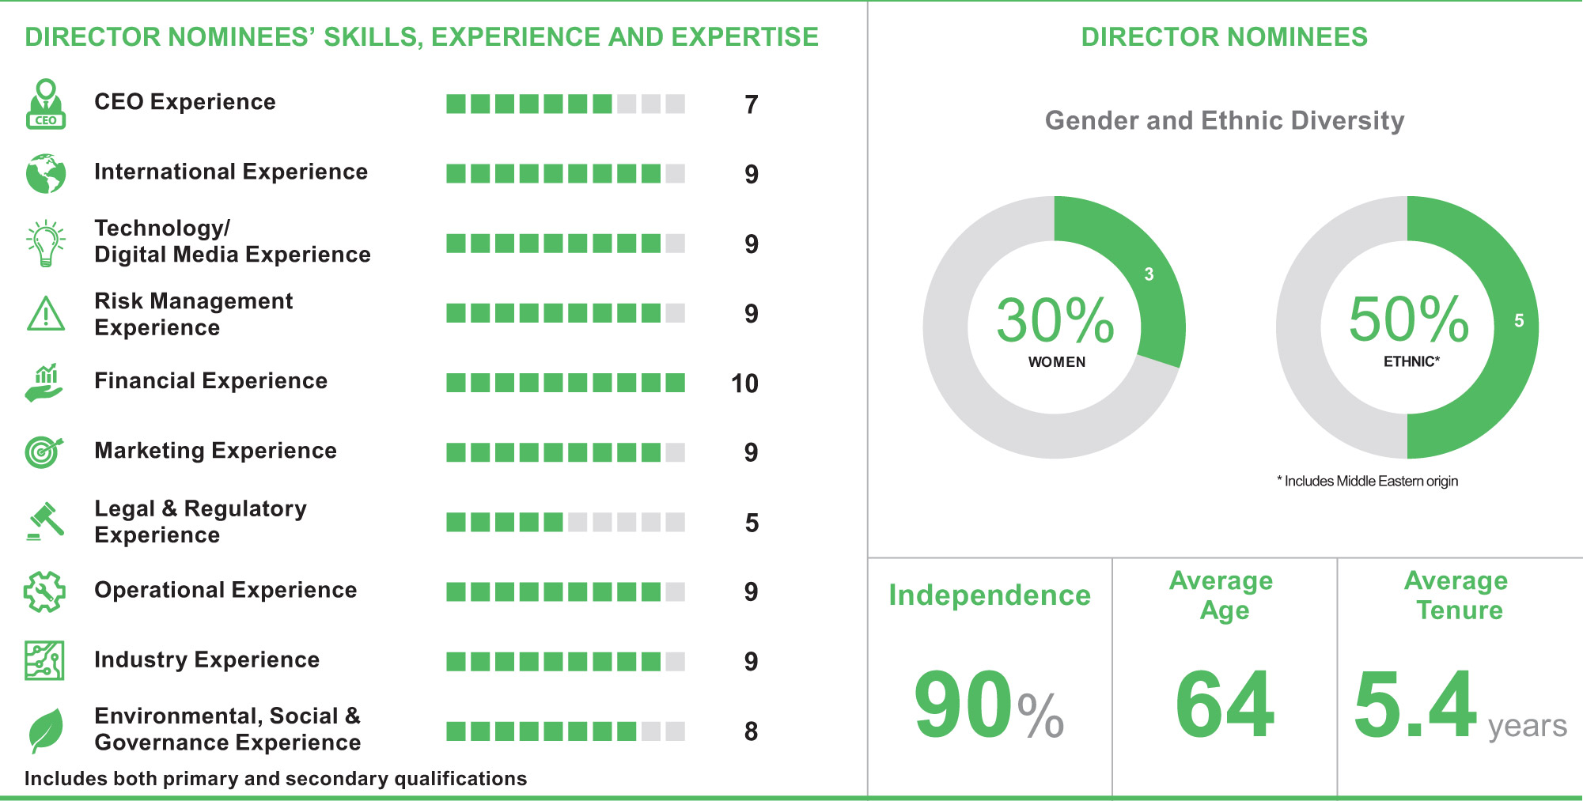Image resolution: width=1583 pixels, height=801 pixels.
Task: Click the CEO Experience badge icon
Action: pos(46,104)
